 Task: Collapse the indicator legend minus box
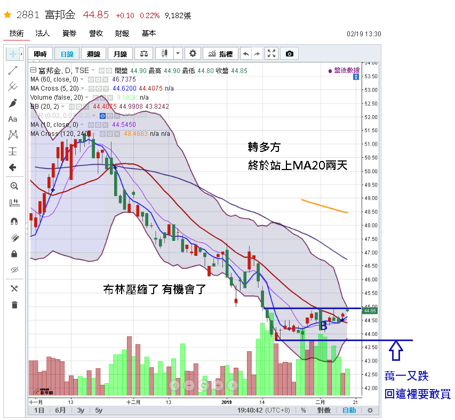[33, 70]
